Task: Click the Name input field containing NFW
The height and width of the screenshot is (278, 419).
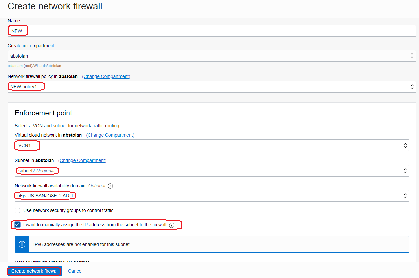Action: click(212, 31)
